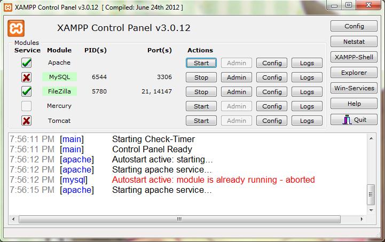Image resolution: width=385 pixels, height=242 pixels.
Task: Start the Tomcat module
Action: pos(201,121)
